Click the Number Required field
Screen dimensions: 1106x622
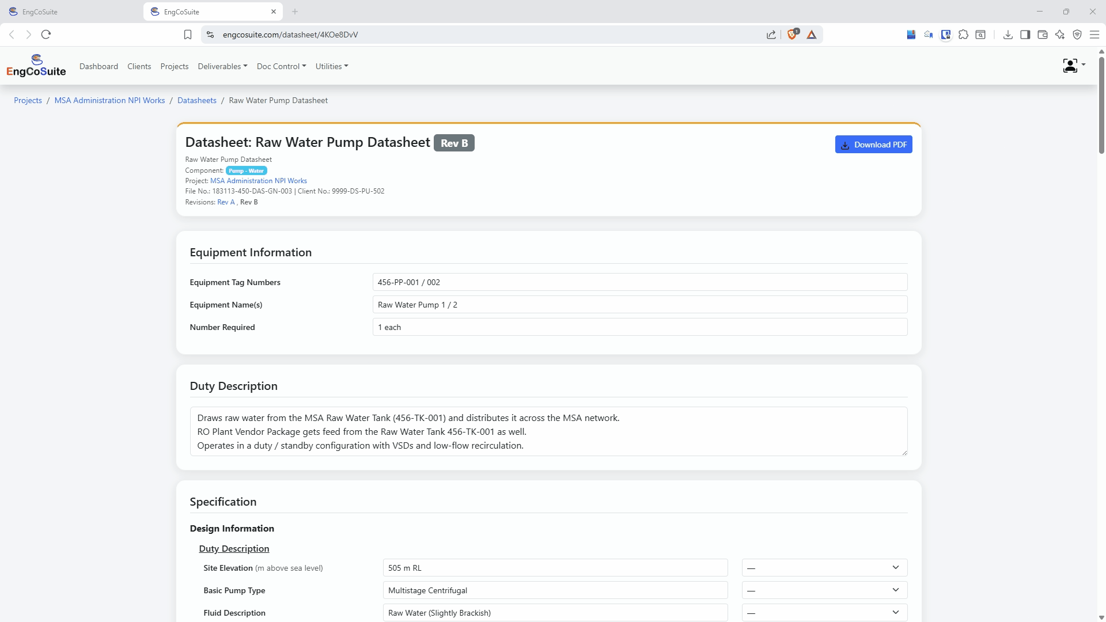(x=640, y=327)
